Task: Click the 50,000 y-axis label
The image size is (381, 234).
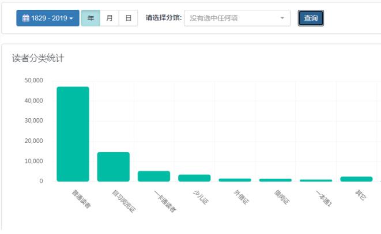Action: (x=34, y=81)
